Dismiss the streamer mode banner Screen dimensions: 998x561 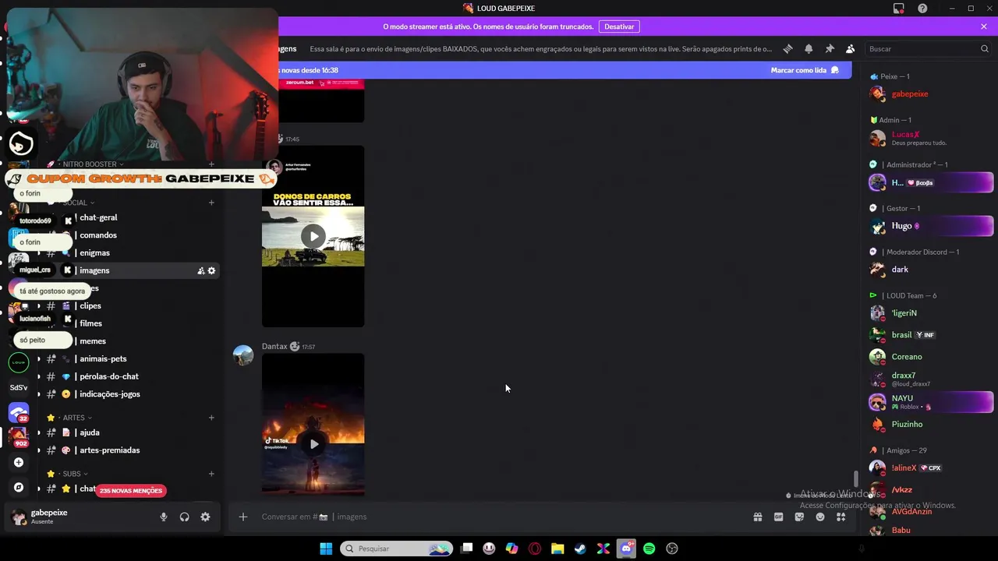coord(984,26)
